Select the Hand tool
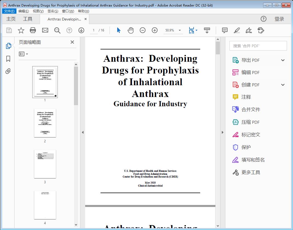 point(131,30)
